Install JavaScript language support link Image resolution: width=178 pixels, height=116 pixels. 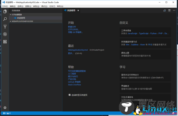tap(132, 33)
